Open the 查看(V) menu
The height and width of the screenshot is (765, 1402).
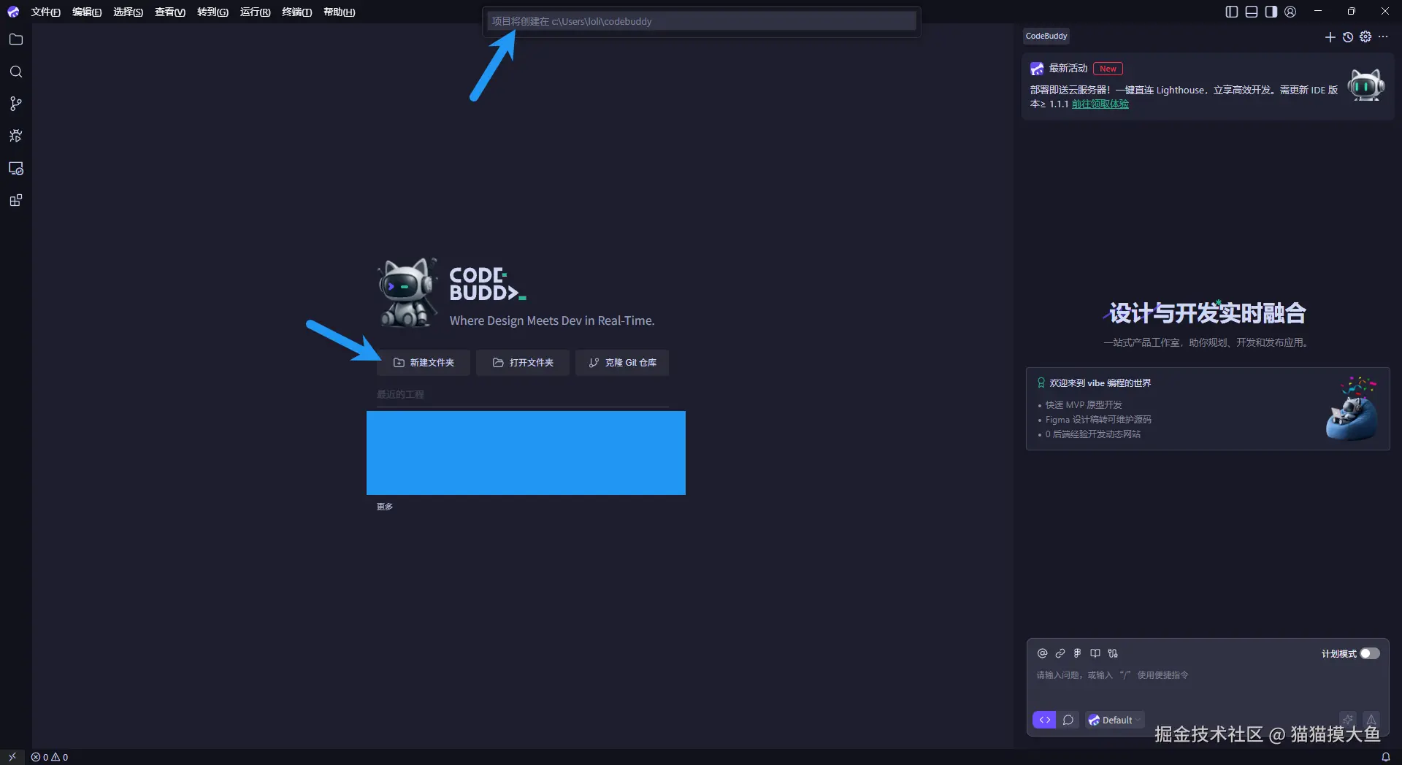click(x=170, y=12)
